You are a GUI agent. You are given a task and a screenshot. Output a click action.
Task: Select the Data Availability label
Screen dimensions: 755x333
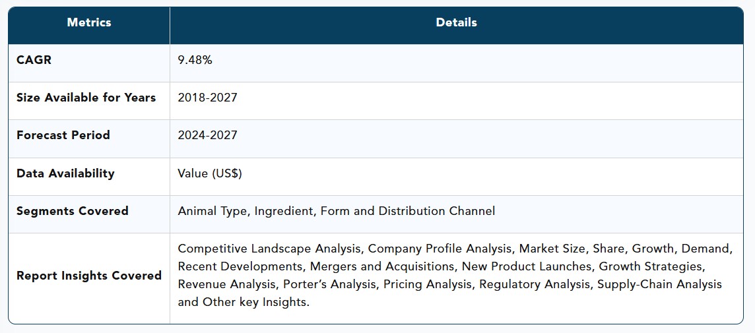click(x=65, y=173)
